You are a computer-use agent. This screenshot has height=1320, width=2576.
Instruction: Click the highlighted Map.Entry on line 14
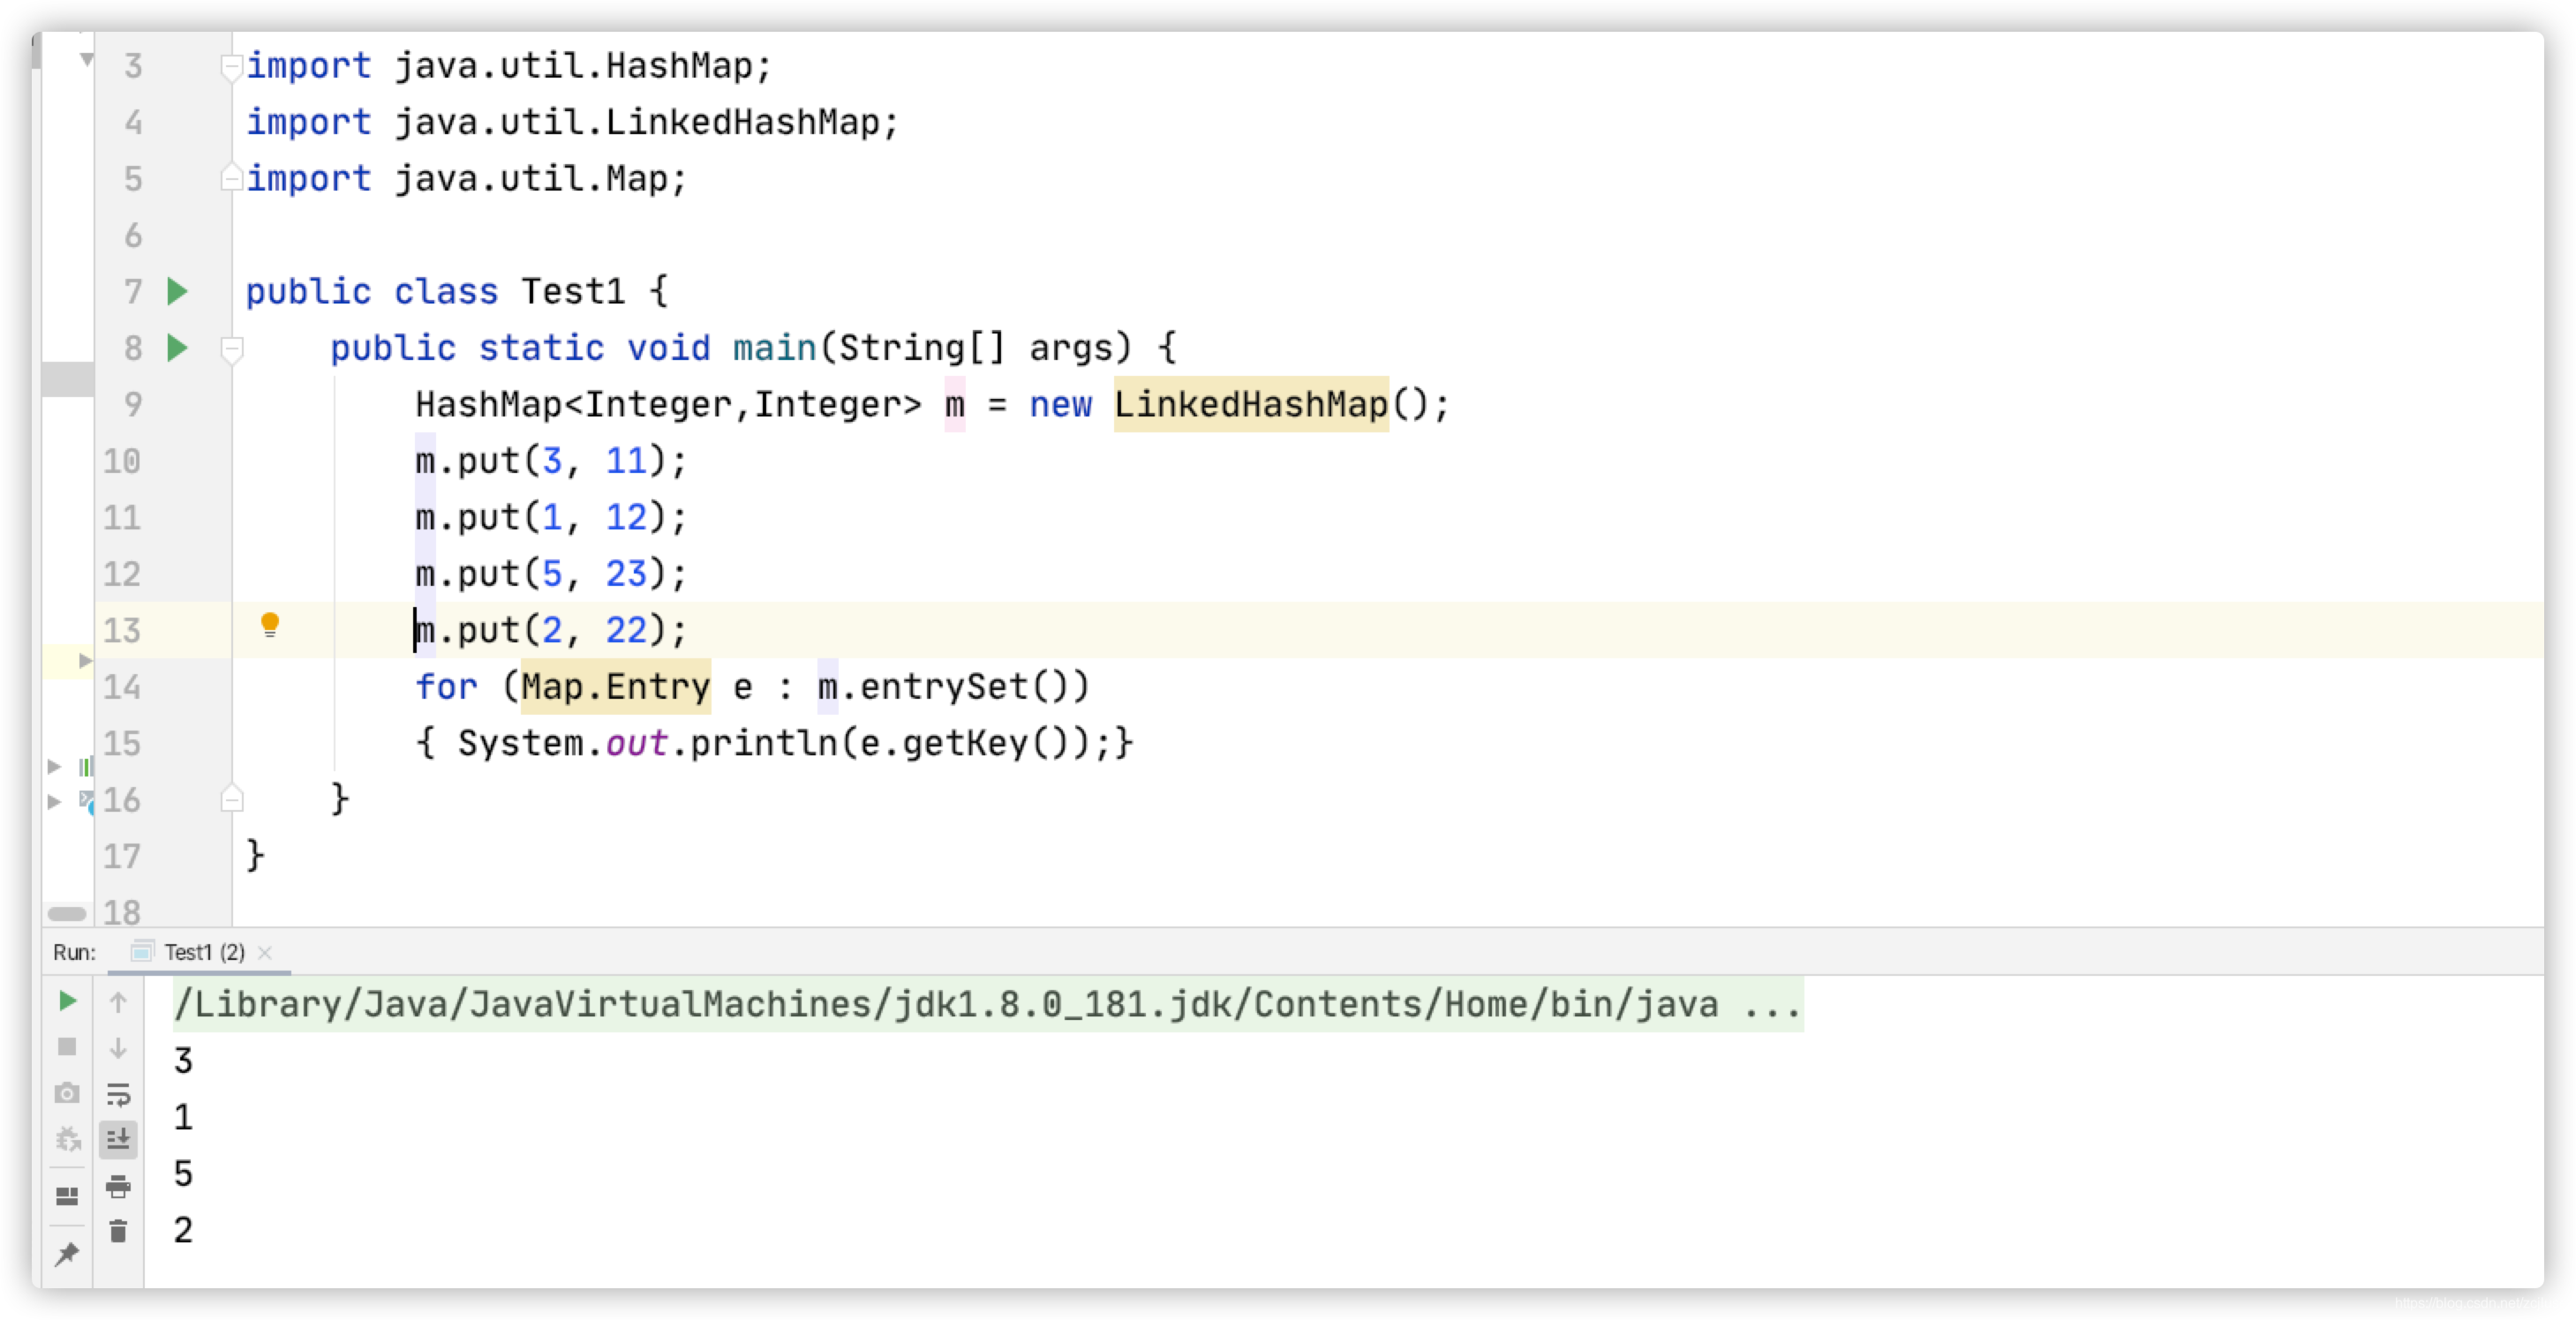(615, 687)
